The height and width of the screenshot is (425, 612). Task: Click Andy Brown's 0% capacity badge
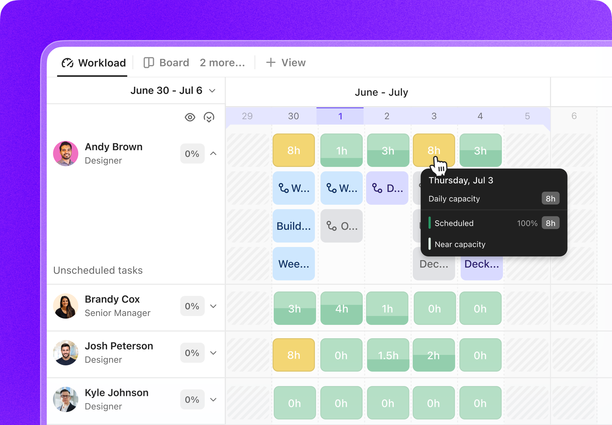[x=192, y=154]
